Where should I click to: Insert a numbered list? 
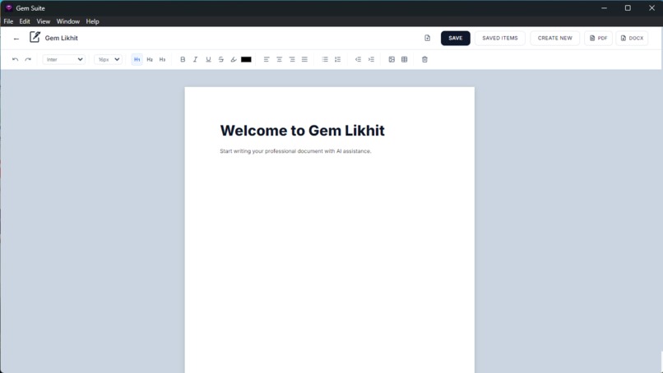tap(337, 59)
